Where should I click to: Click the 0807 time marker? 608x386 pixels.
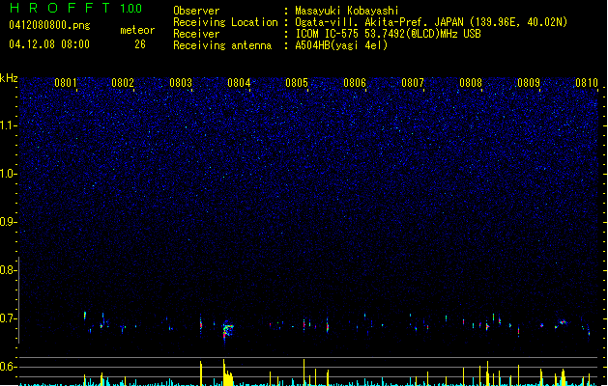coord(413,83)
